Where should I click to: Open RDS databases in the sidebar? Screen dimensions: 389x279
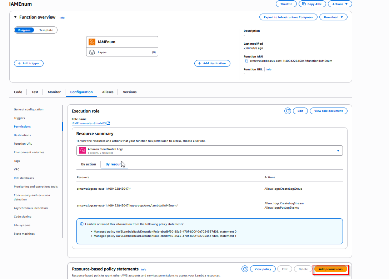(24, 178)
